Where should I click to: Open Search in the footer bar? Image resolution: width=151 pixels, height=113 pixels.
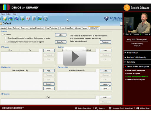(x=100, y=108)
